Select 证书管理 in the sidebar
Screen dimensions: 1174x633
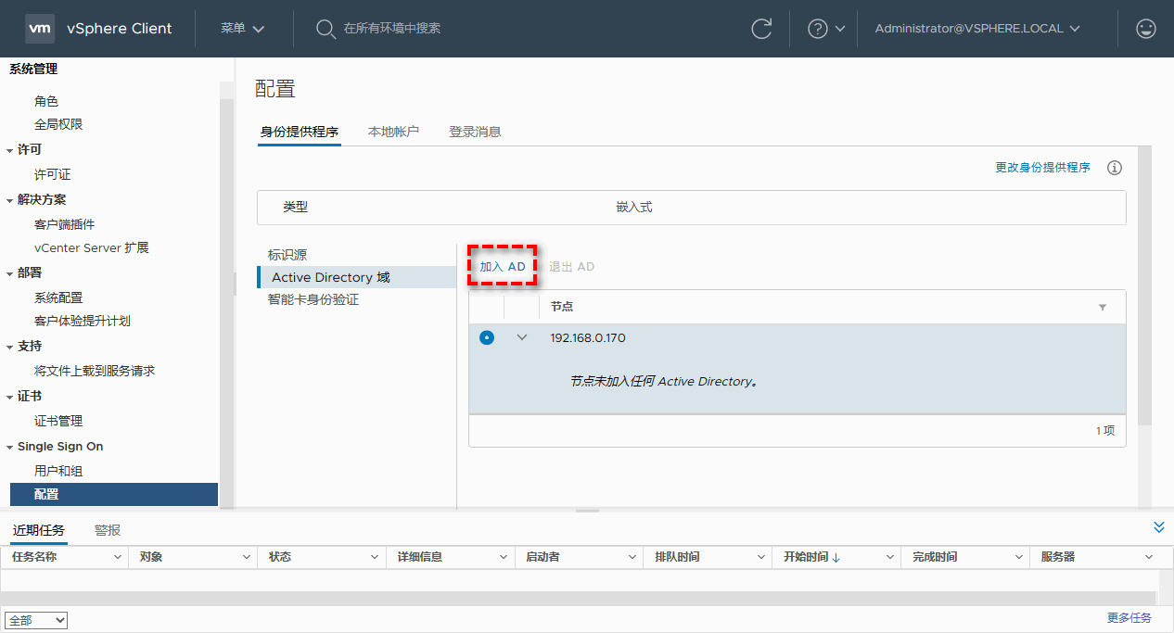pos(58,421)
